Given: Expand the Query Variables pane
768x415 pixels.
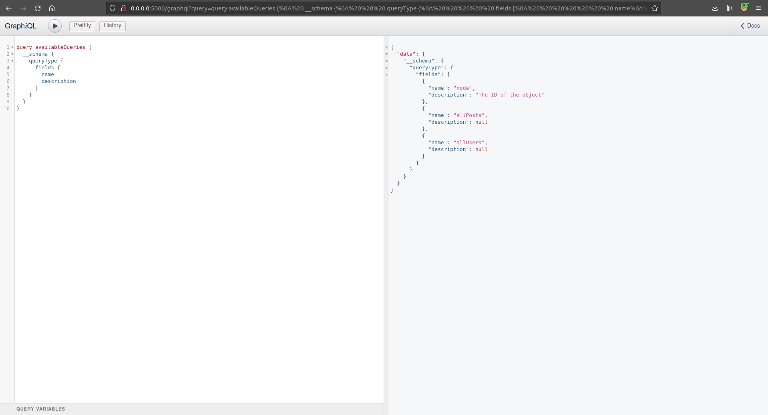Looking at the screenshot, I should (x=41, y=409).
